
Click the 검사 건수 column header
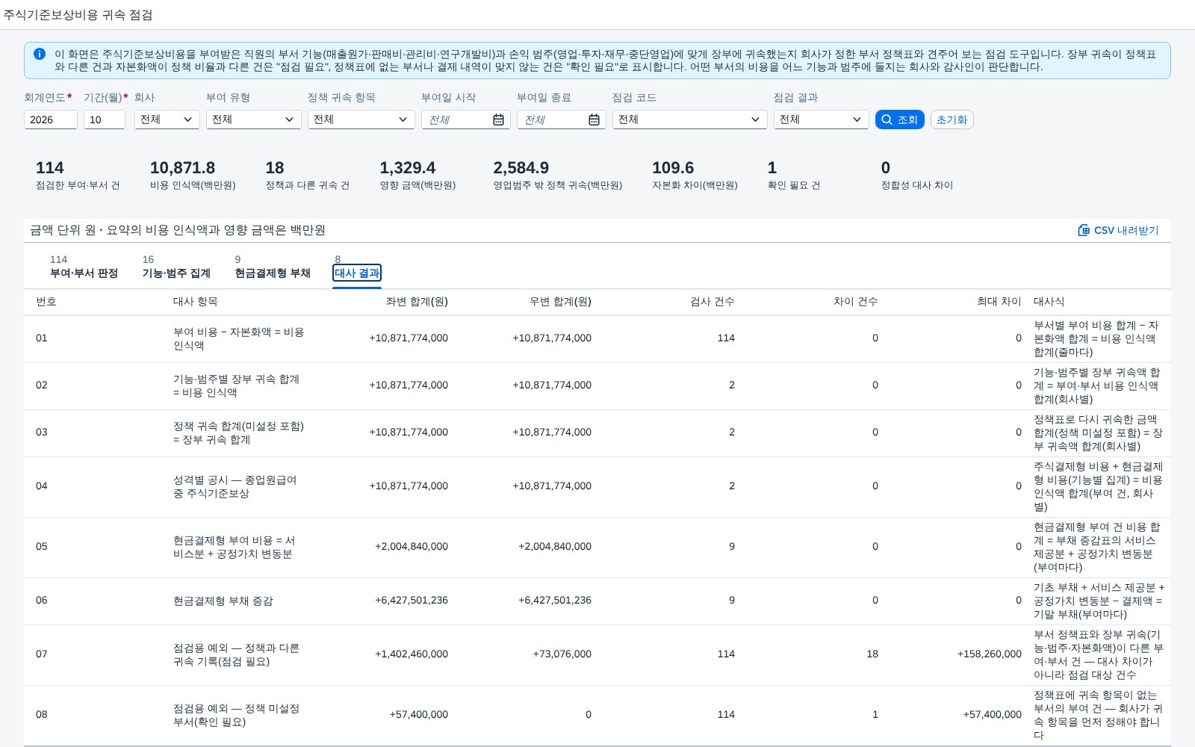tap(713, 302)
